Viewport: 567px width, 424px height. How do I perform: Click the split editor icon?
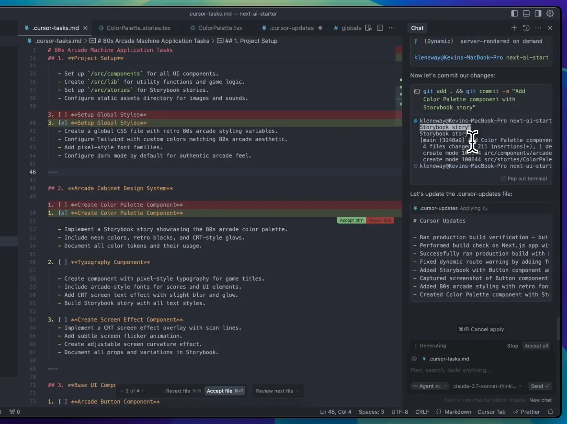pos(380,28)
